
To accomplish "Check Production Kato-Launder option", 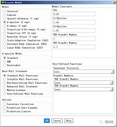I will coord(5,108).
